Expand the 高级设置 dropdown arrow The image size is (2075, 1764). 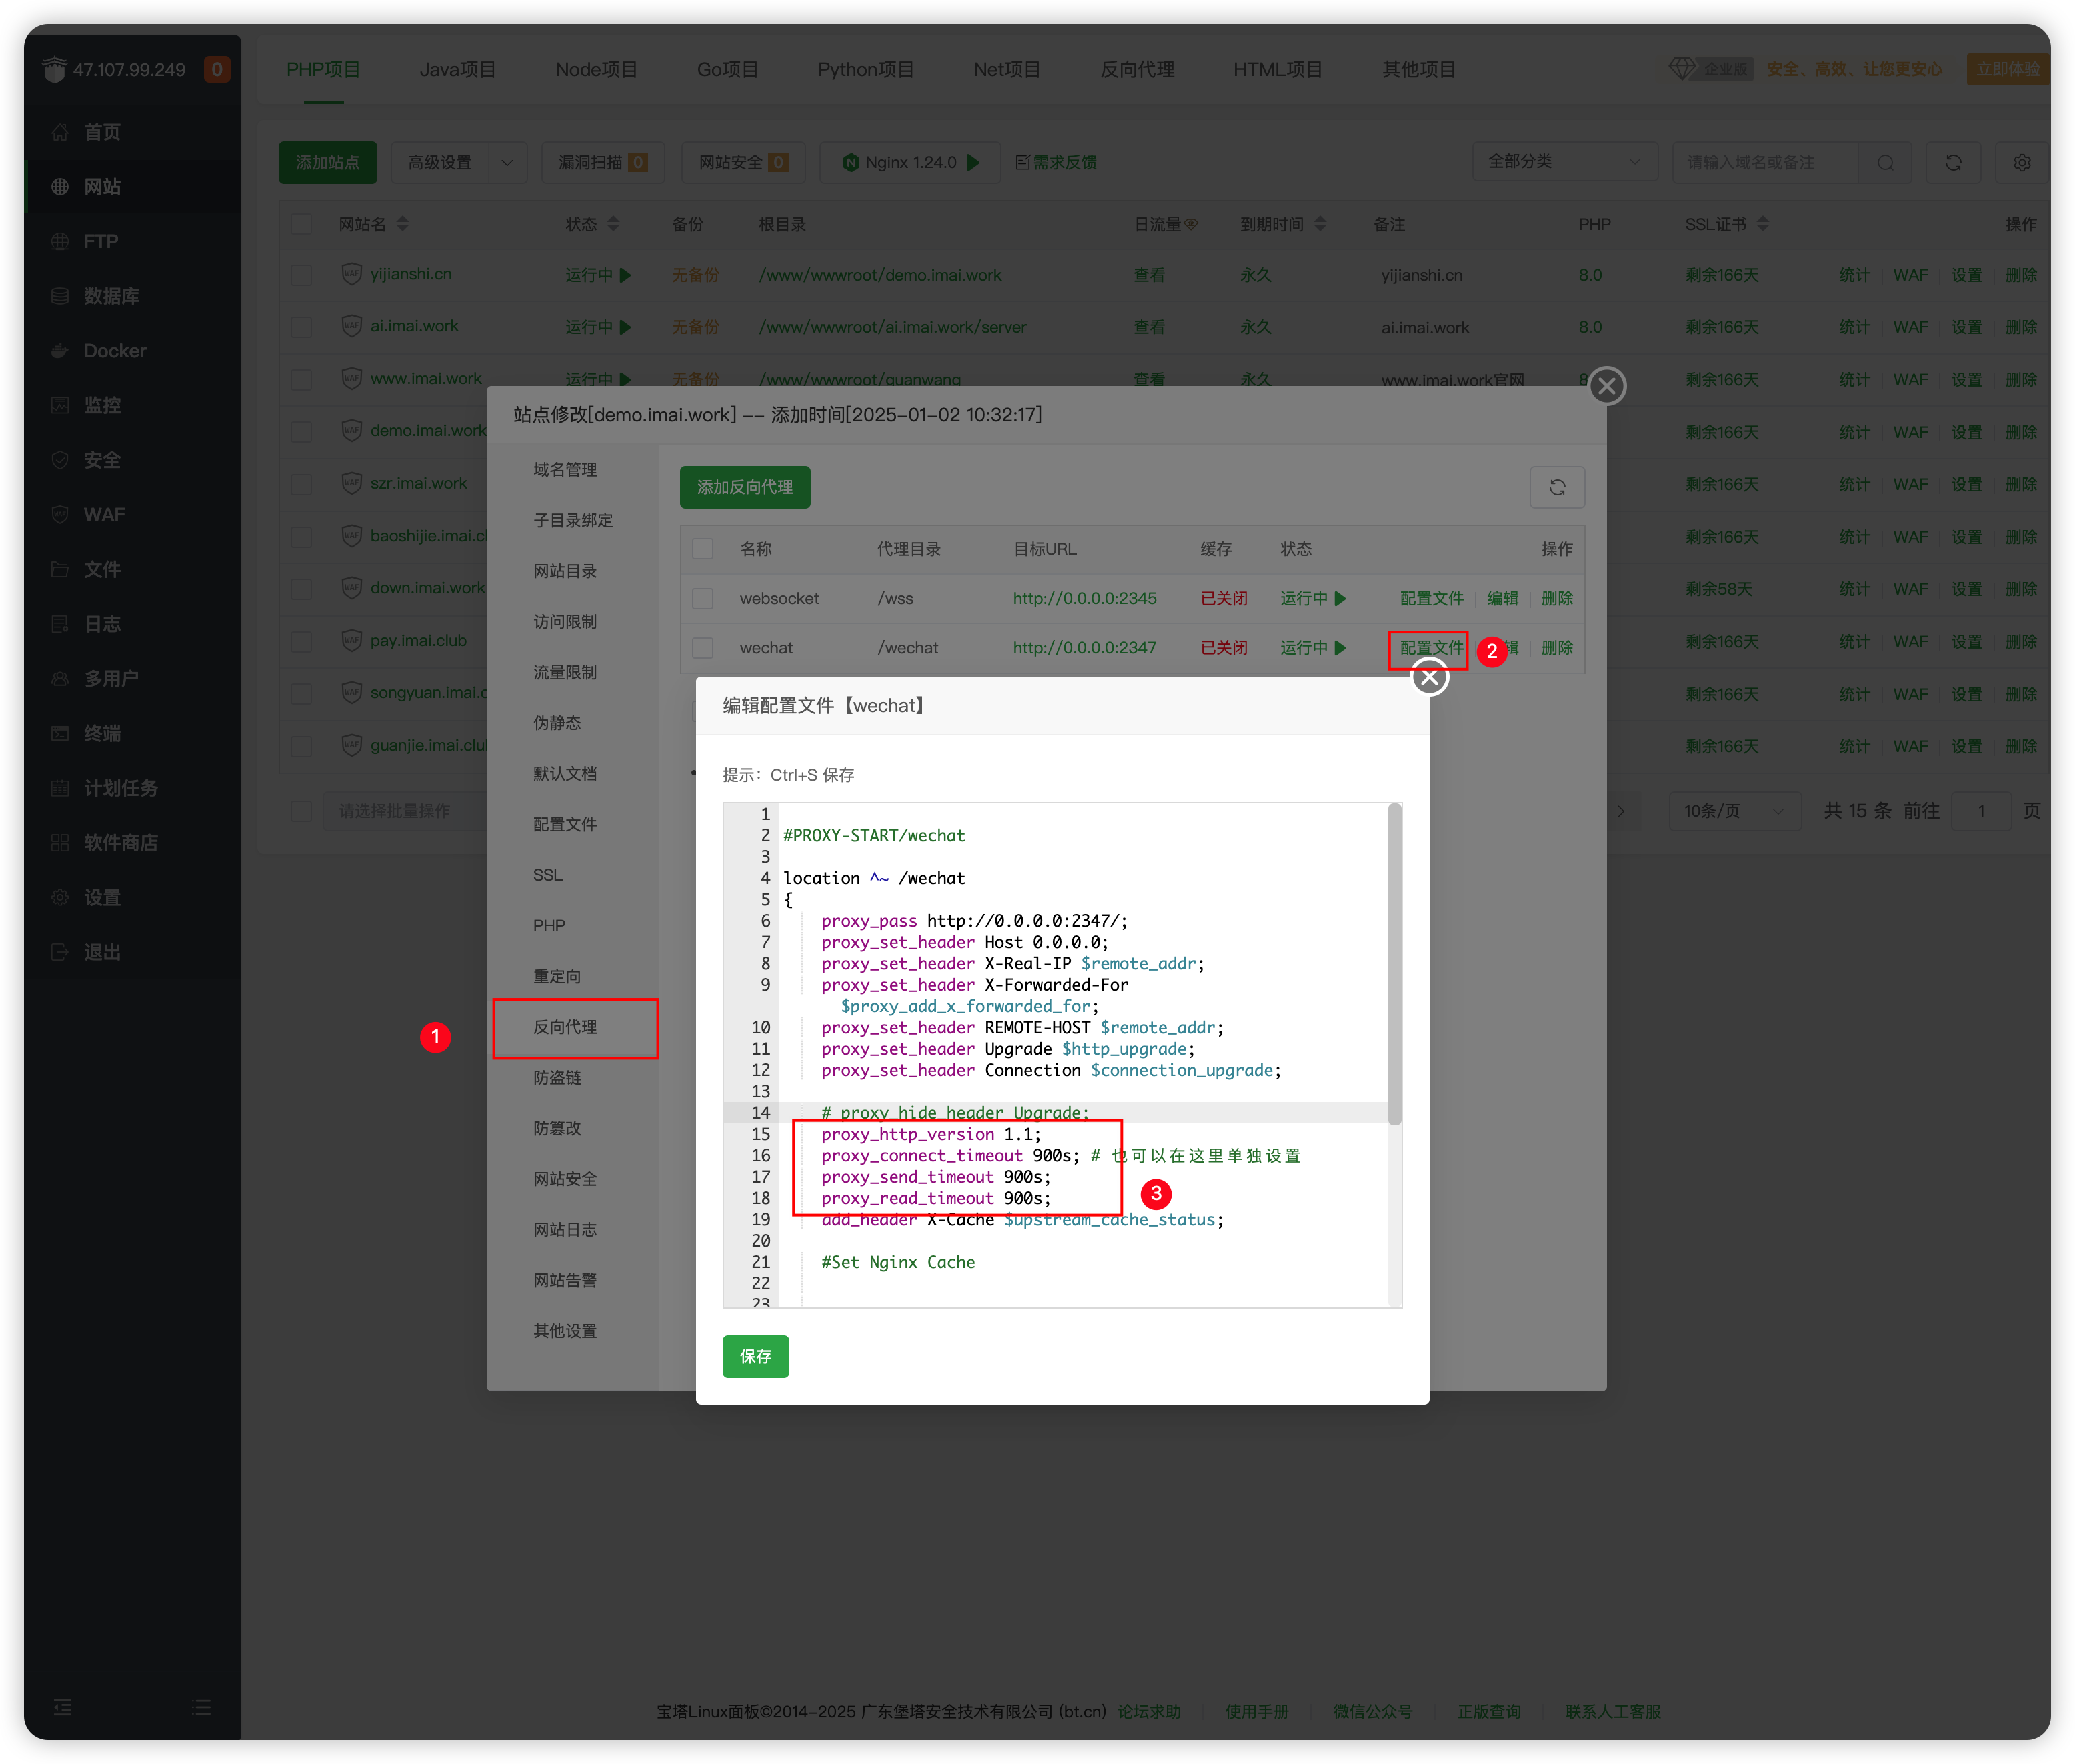507,162
